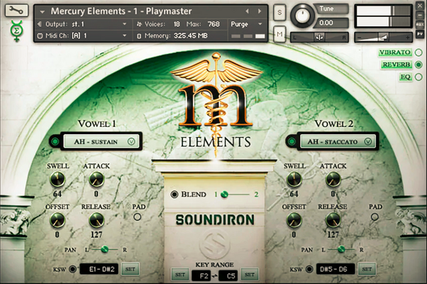This screenshot has height=284, width=427.
Task: Toggle the Blend radio button
Action: pyautogui.click(x=174, y=195)
